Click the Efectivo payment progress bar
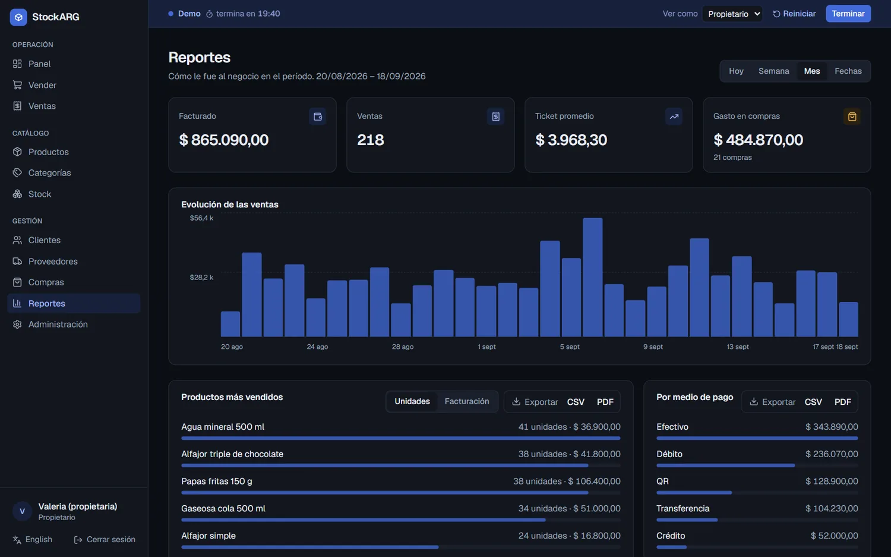The height and width of the screenshot is (557, 891). (757, 438)
